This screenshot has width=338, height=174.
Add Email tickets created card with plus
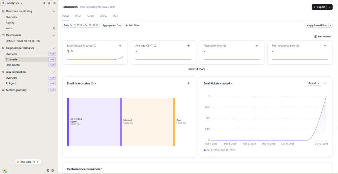click(120, 46)
